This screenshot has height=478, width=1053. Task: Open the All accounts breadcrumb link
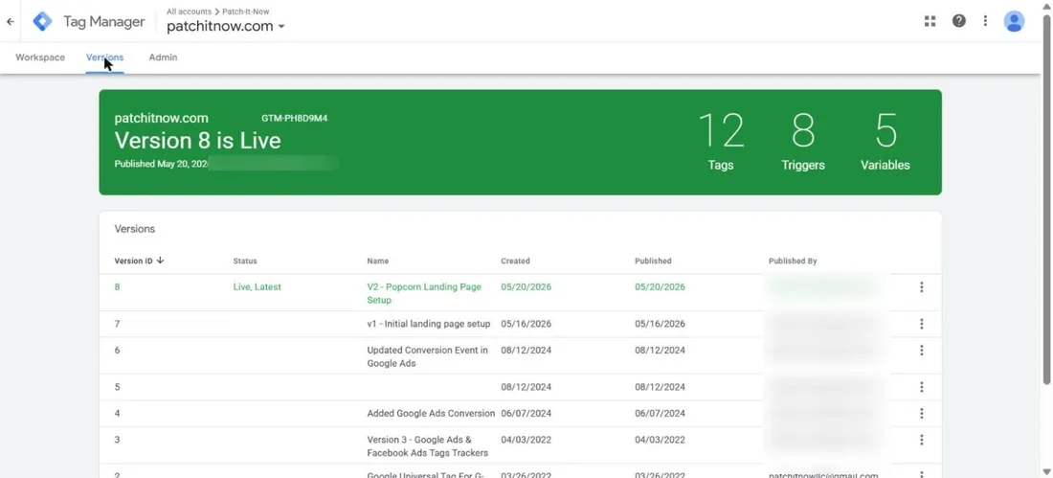tap(190, 11)
